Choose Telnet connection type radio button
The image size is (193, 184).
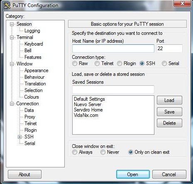97,63
